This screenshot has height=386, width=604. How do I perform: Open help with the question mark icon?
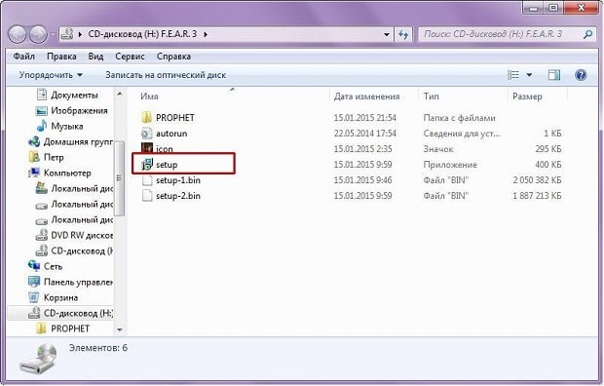pos(581,75)
